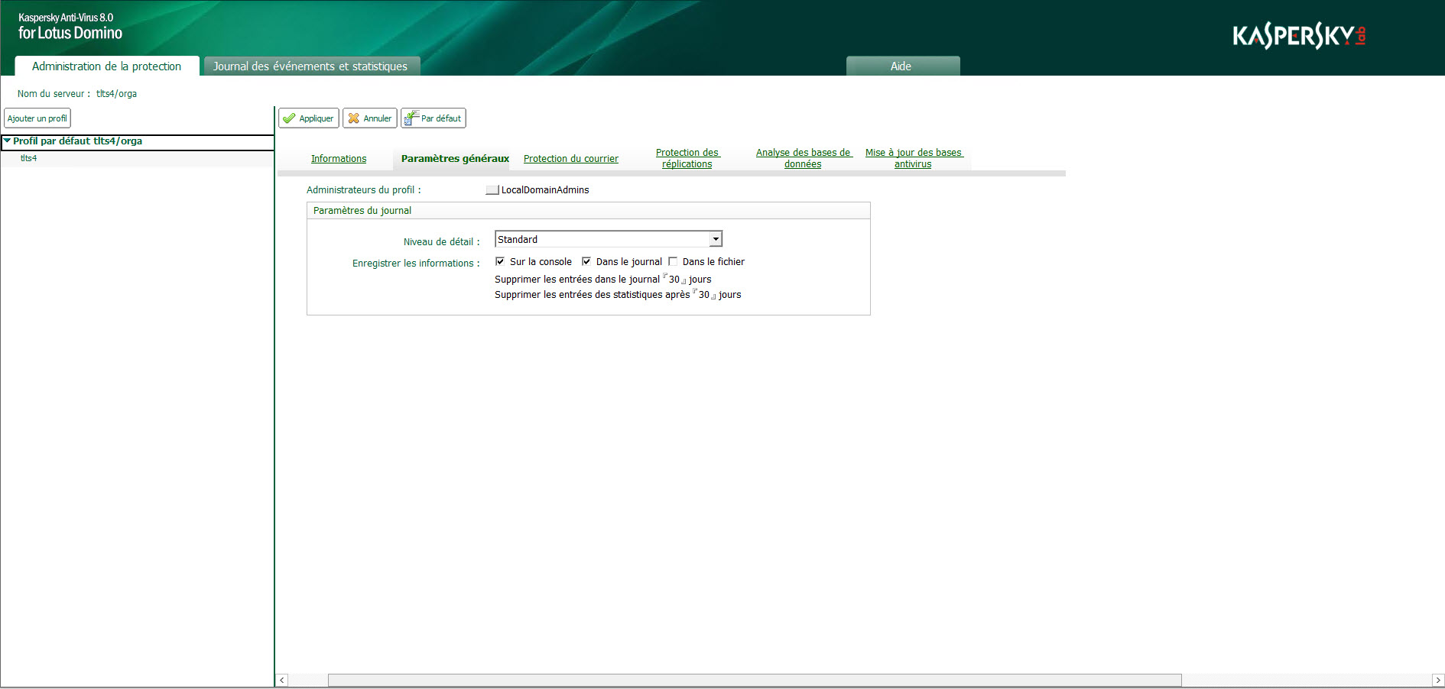Screen dimensions: 1445x689
Task: Collapse the Profil par défaut tlts4/orga group
Action: pyautogui.click(x=6, y=141)
